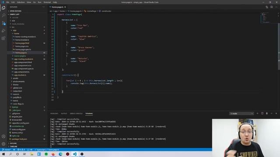Open terminal selector dropdown '1: node'
This screenshot has width=280, height=157.
(241, 113)
